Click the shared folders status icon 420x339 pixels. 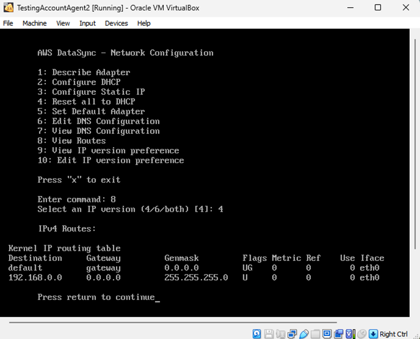coord(315,334)
